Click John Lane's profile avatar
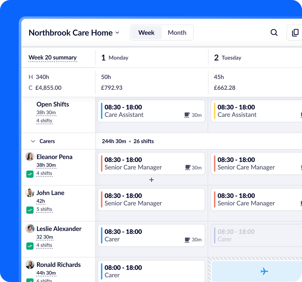This screenshot has height=282, width=302. (30, 193)
